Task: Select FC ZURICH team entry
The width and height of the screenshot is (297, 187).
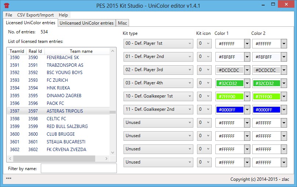Action: click(58, 80)
